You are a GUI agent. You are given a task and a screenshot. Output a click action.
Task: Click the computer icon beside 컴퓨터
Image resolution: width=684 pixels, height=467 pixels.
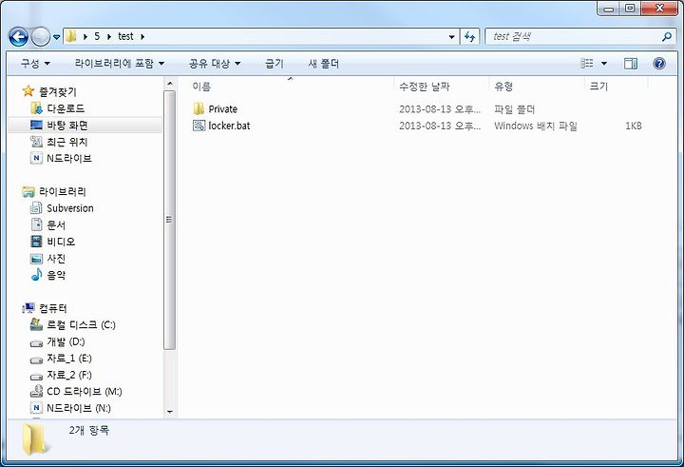coord(28,308)
